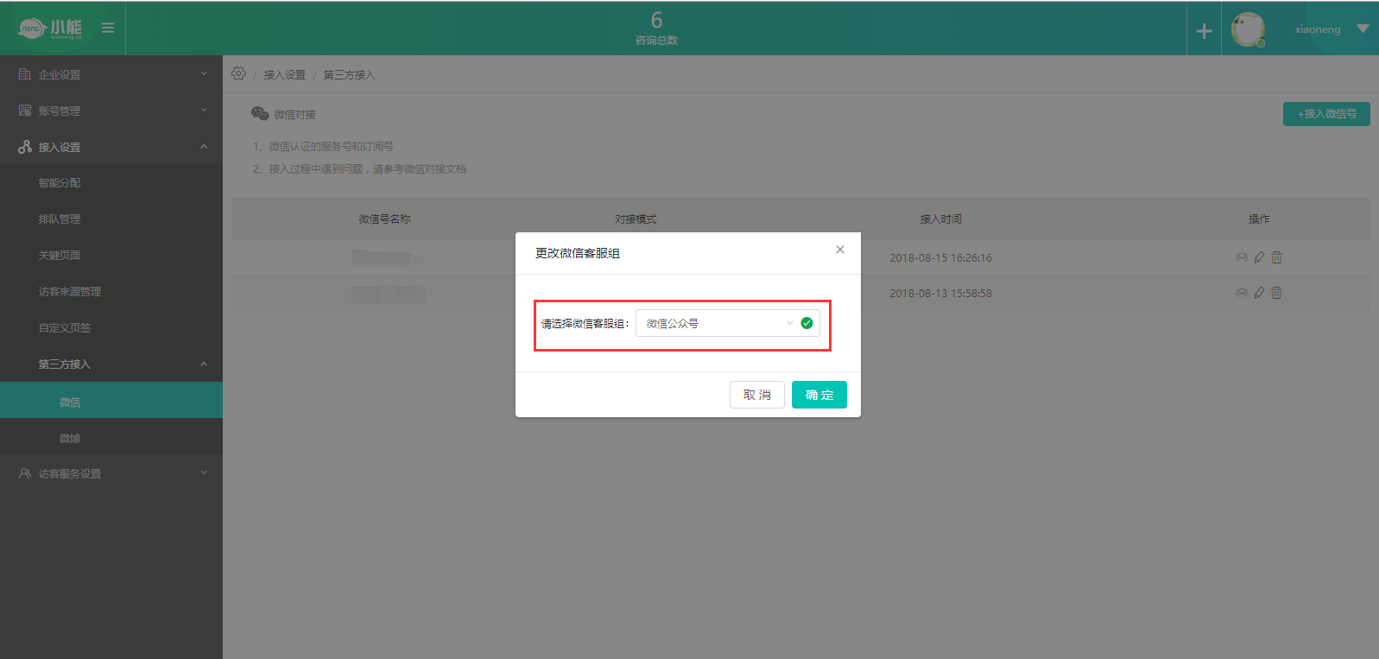Click the +接入微信号 button
This screenshot has width=1379, height=659.
1326,114
